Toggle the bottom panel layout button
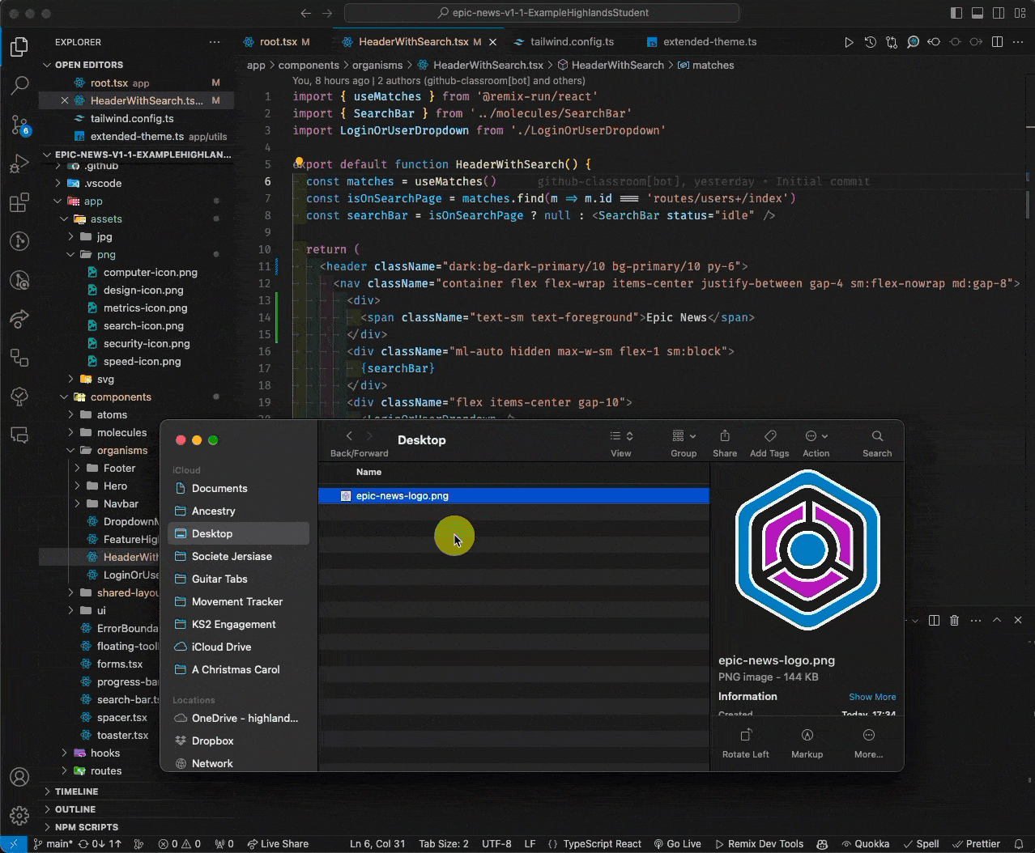 977,13
